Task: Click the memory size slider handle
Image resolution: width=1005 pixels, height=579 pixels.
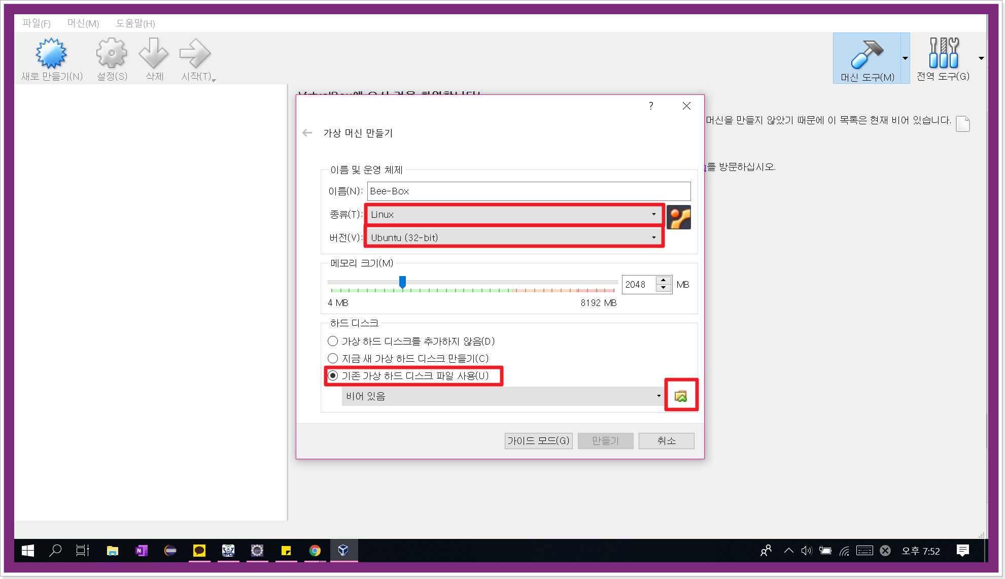Action: click(x=402, y=282)
